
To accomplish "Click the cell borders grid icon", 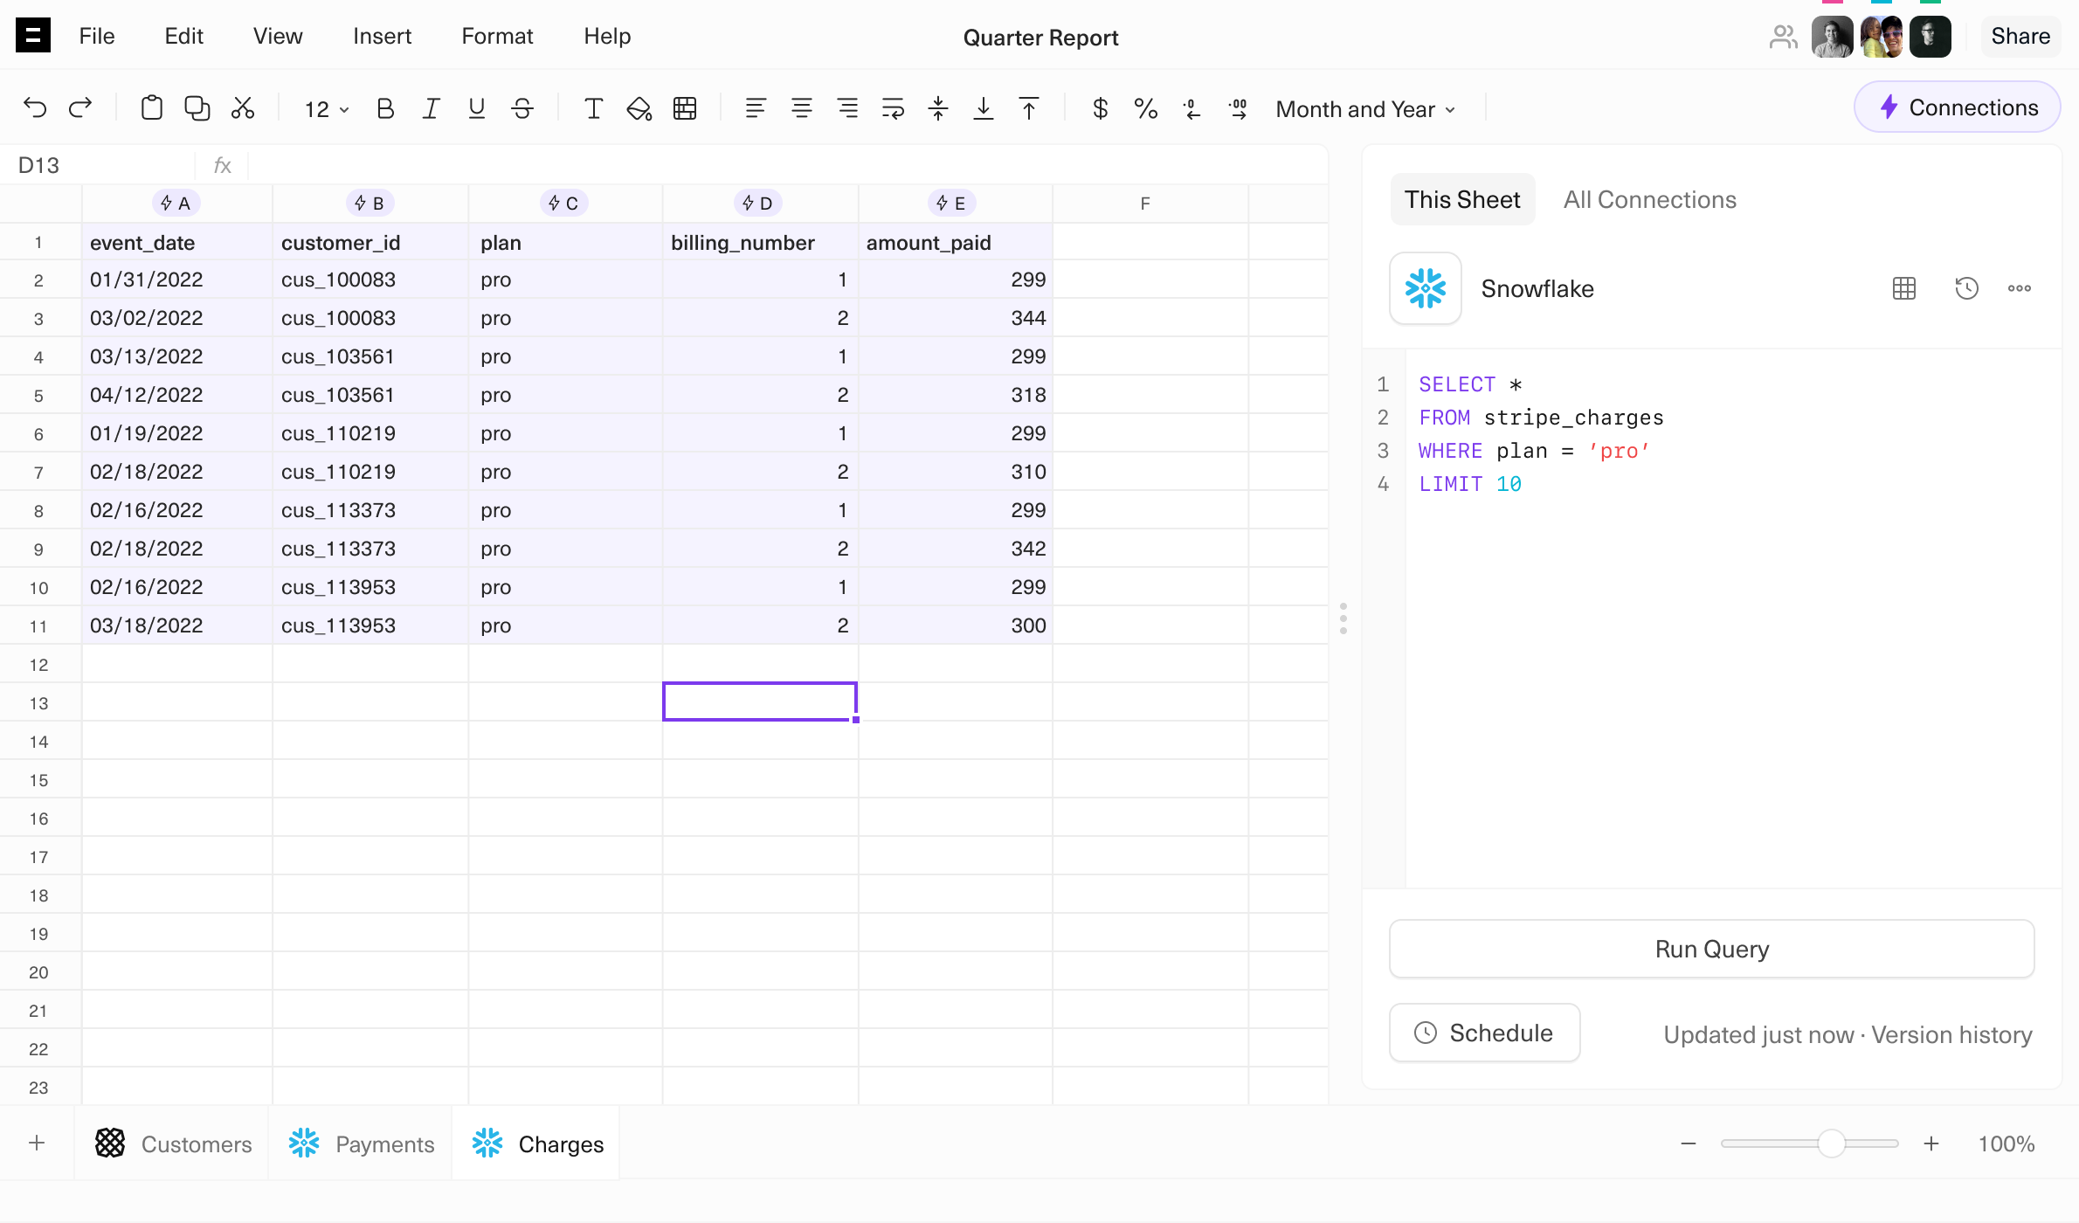I will click(685, 108).
